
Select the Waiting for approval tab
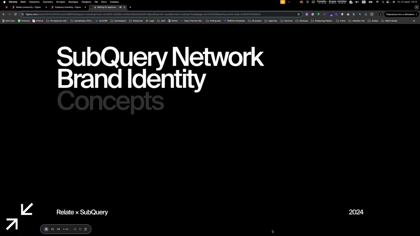107,7
